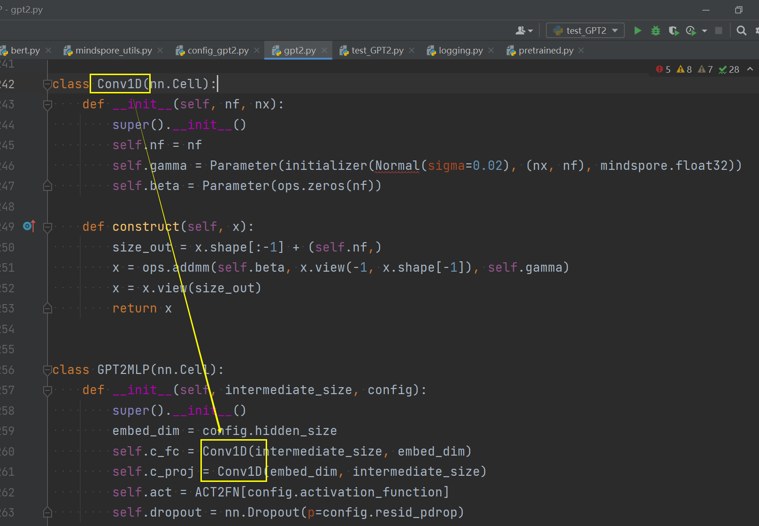
Task: Click 'config.activation_function' in the code
Action: (x=345, y=492)
